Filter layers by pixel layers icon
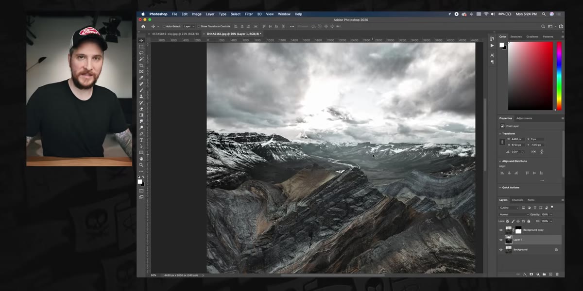Image resolution: width=583 pixels, height=291 pixels. 523,208
